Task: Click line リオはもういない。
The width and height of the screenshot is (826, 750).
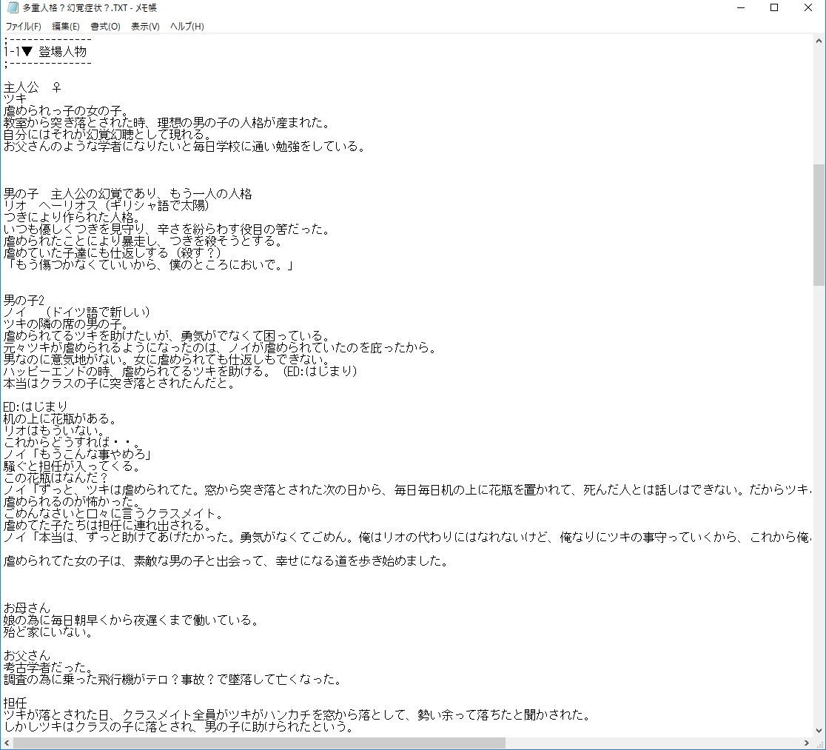Action: point(55,431)
